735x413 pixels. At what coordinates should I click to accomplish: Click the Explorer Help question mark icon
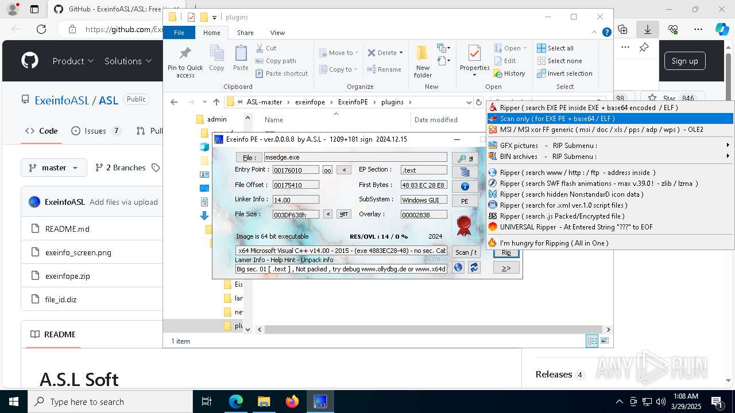pos(606,33)
